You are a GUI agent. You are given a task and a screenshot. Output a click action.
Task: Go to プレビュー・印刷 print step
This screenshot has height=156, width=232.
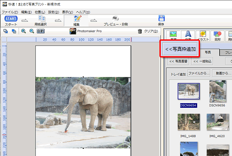point(116,21)
